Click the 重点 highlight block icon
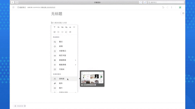The width and height of the screenshot is (195, 109). coord(55,42)
